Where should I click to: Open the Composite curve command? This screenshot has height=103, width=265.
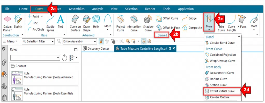(192, 28)
